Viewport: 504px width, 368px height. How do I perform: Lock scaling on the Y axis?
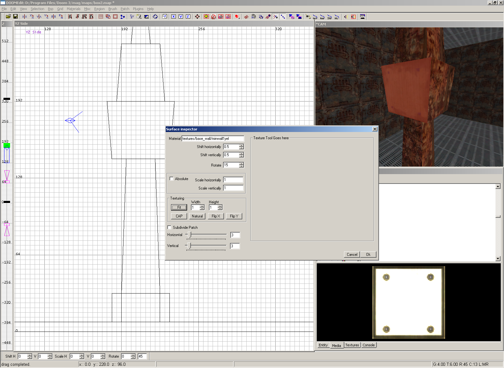coord(181,17)
